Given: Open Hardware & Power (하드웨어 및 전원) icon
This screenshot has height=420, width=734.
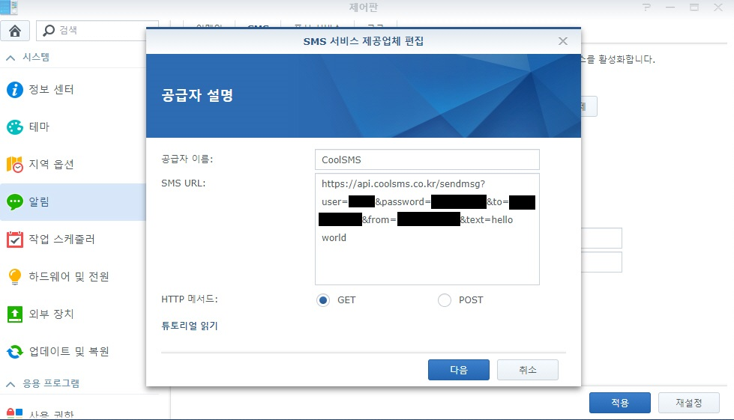Looking at the screenshot, I should point(15,277).
